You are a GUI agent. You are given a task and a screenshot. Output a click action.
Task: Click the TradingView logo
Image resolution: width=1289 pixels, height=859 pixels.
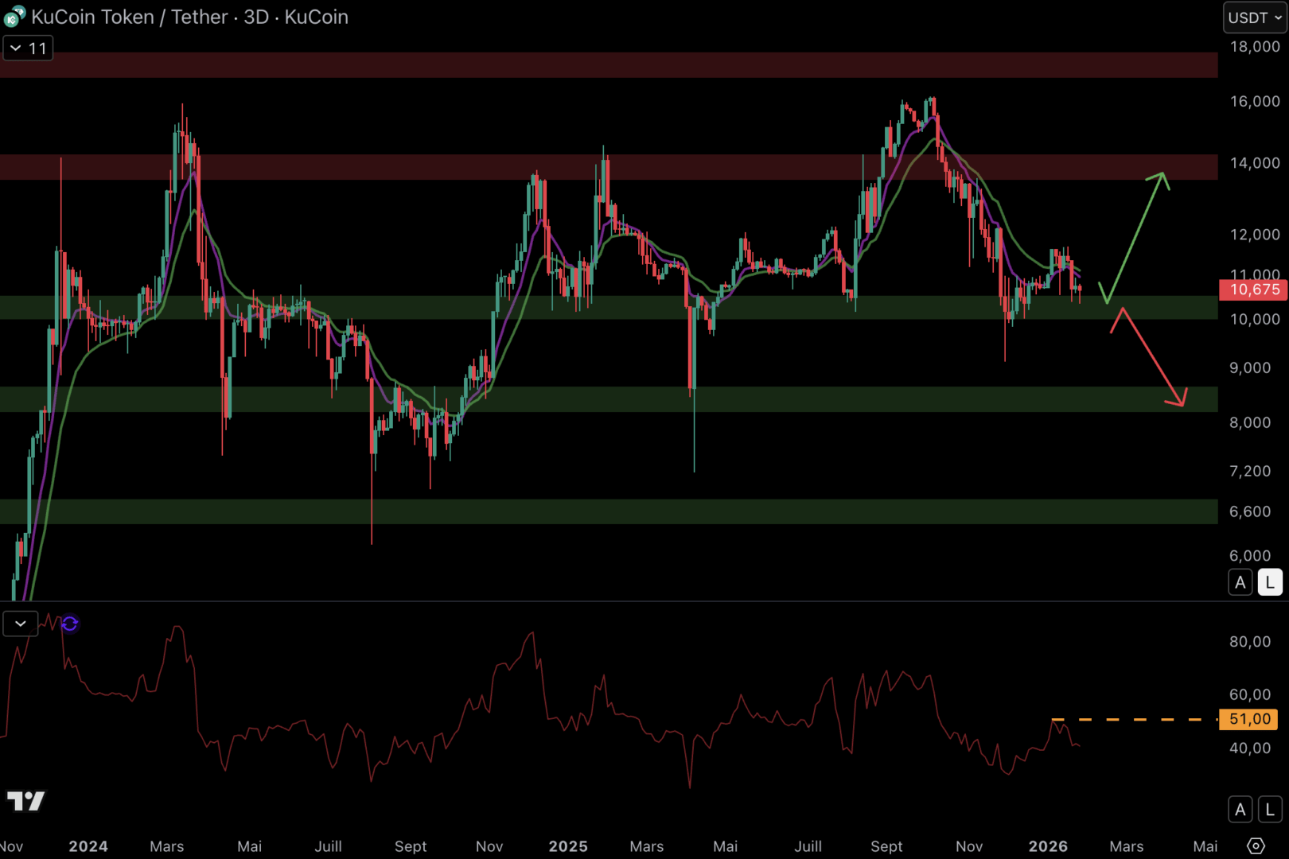(25, 800)
